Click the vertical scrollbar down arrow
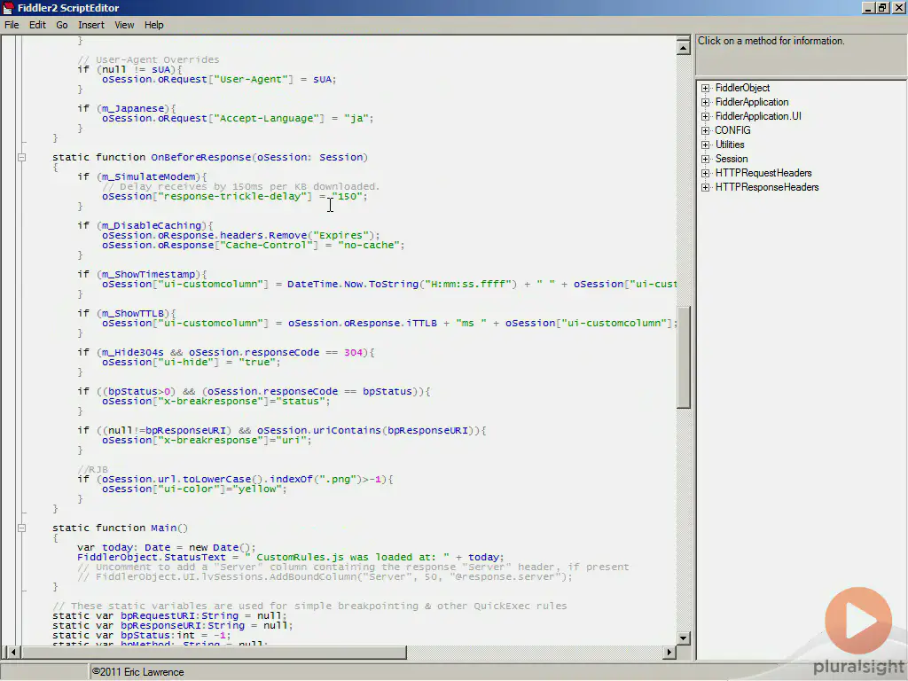 (684, 638)
